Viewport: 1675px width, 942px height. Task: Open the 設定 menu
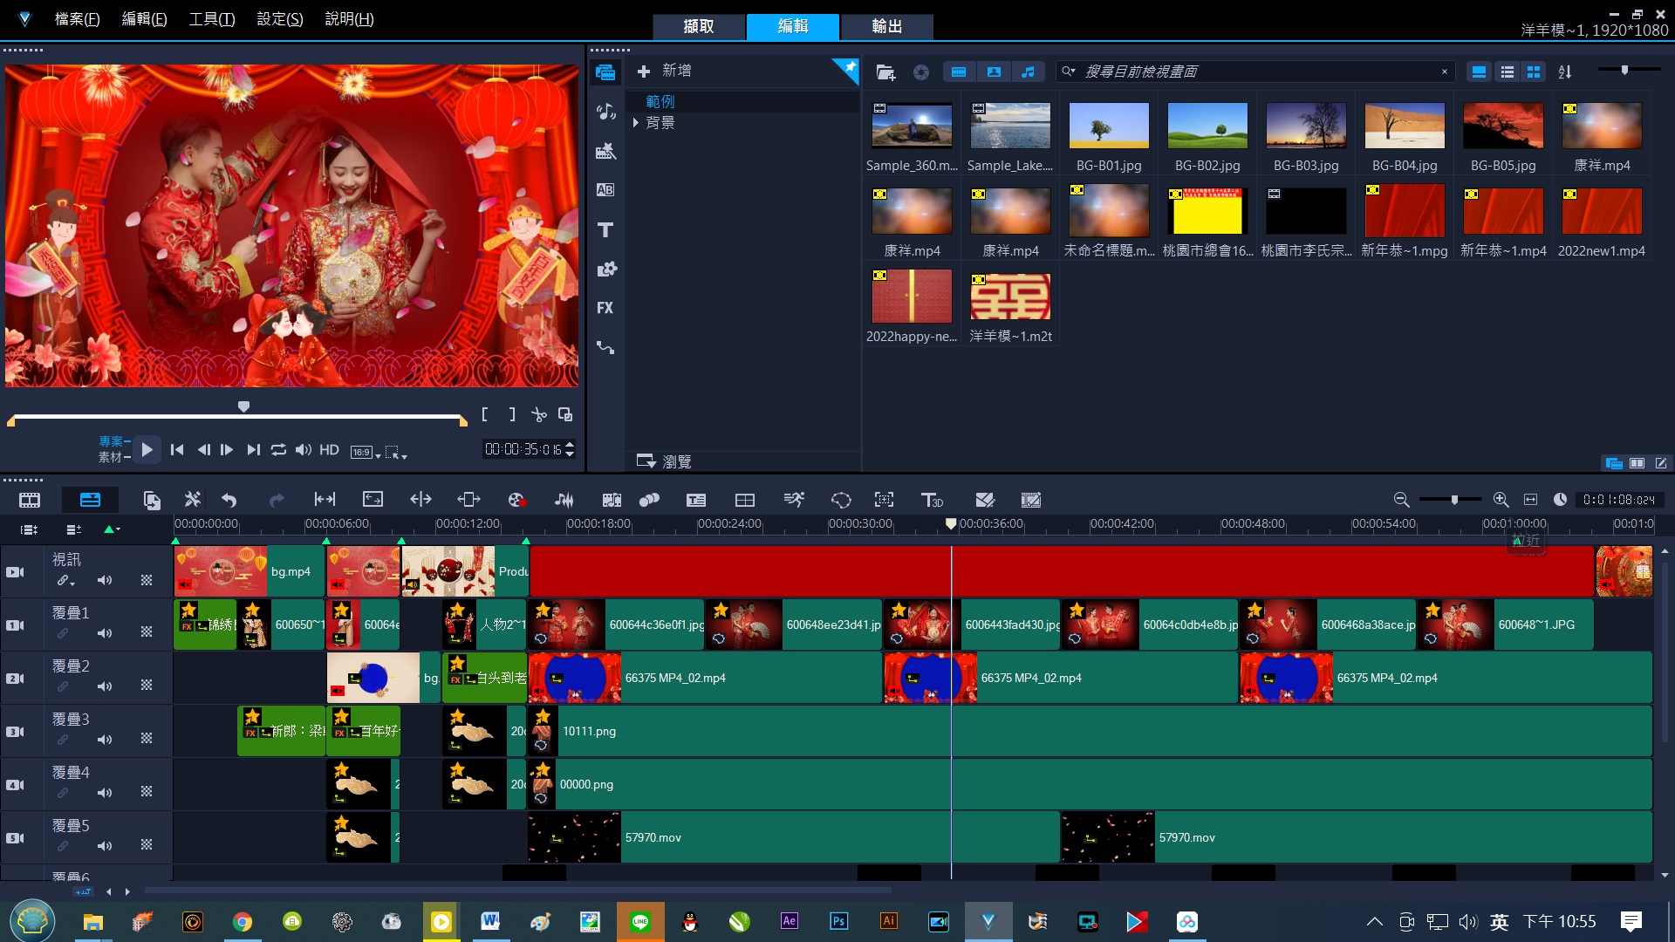(280, 18)
